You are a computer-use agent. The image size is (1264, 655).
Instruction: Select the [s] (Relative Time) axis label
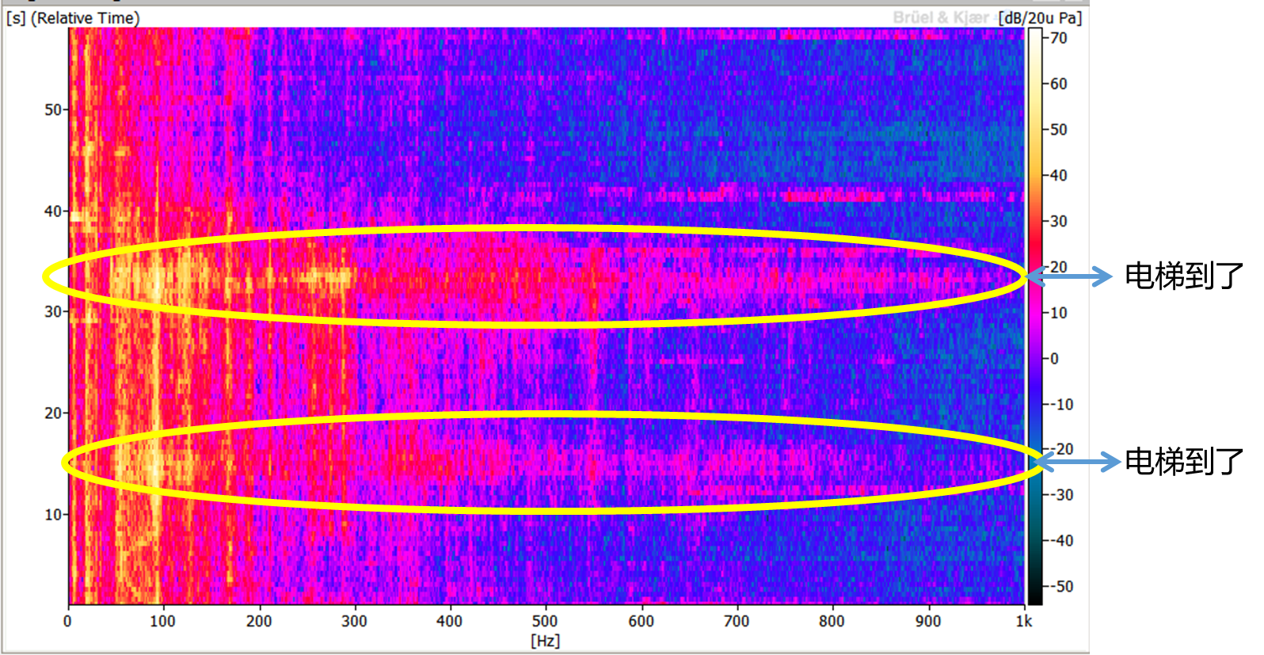73,17
